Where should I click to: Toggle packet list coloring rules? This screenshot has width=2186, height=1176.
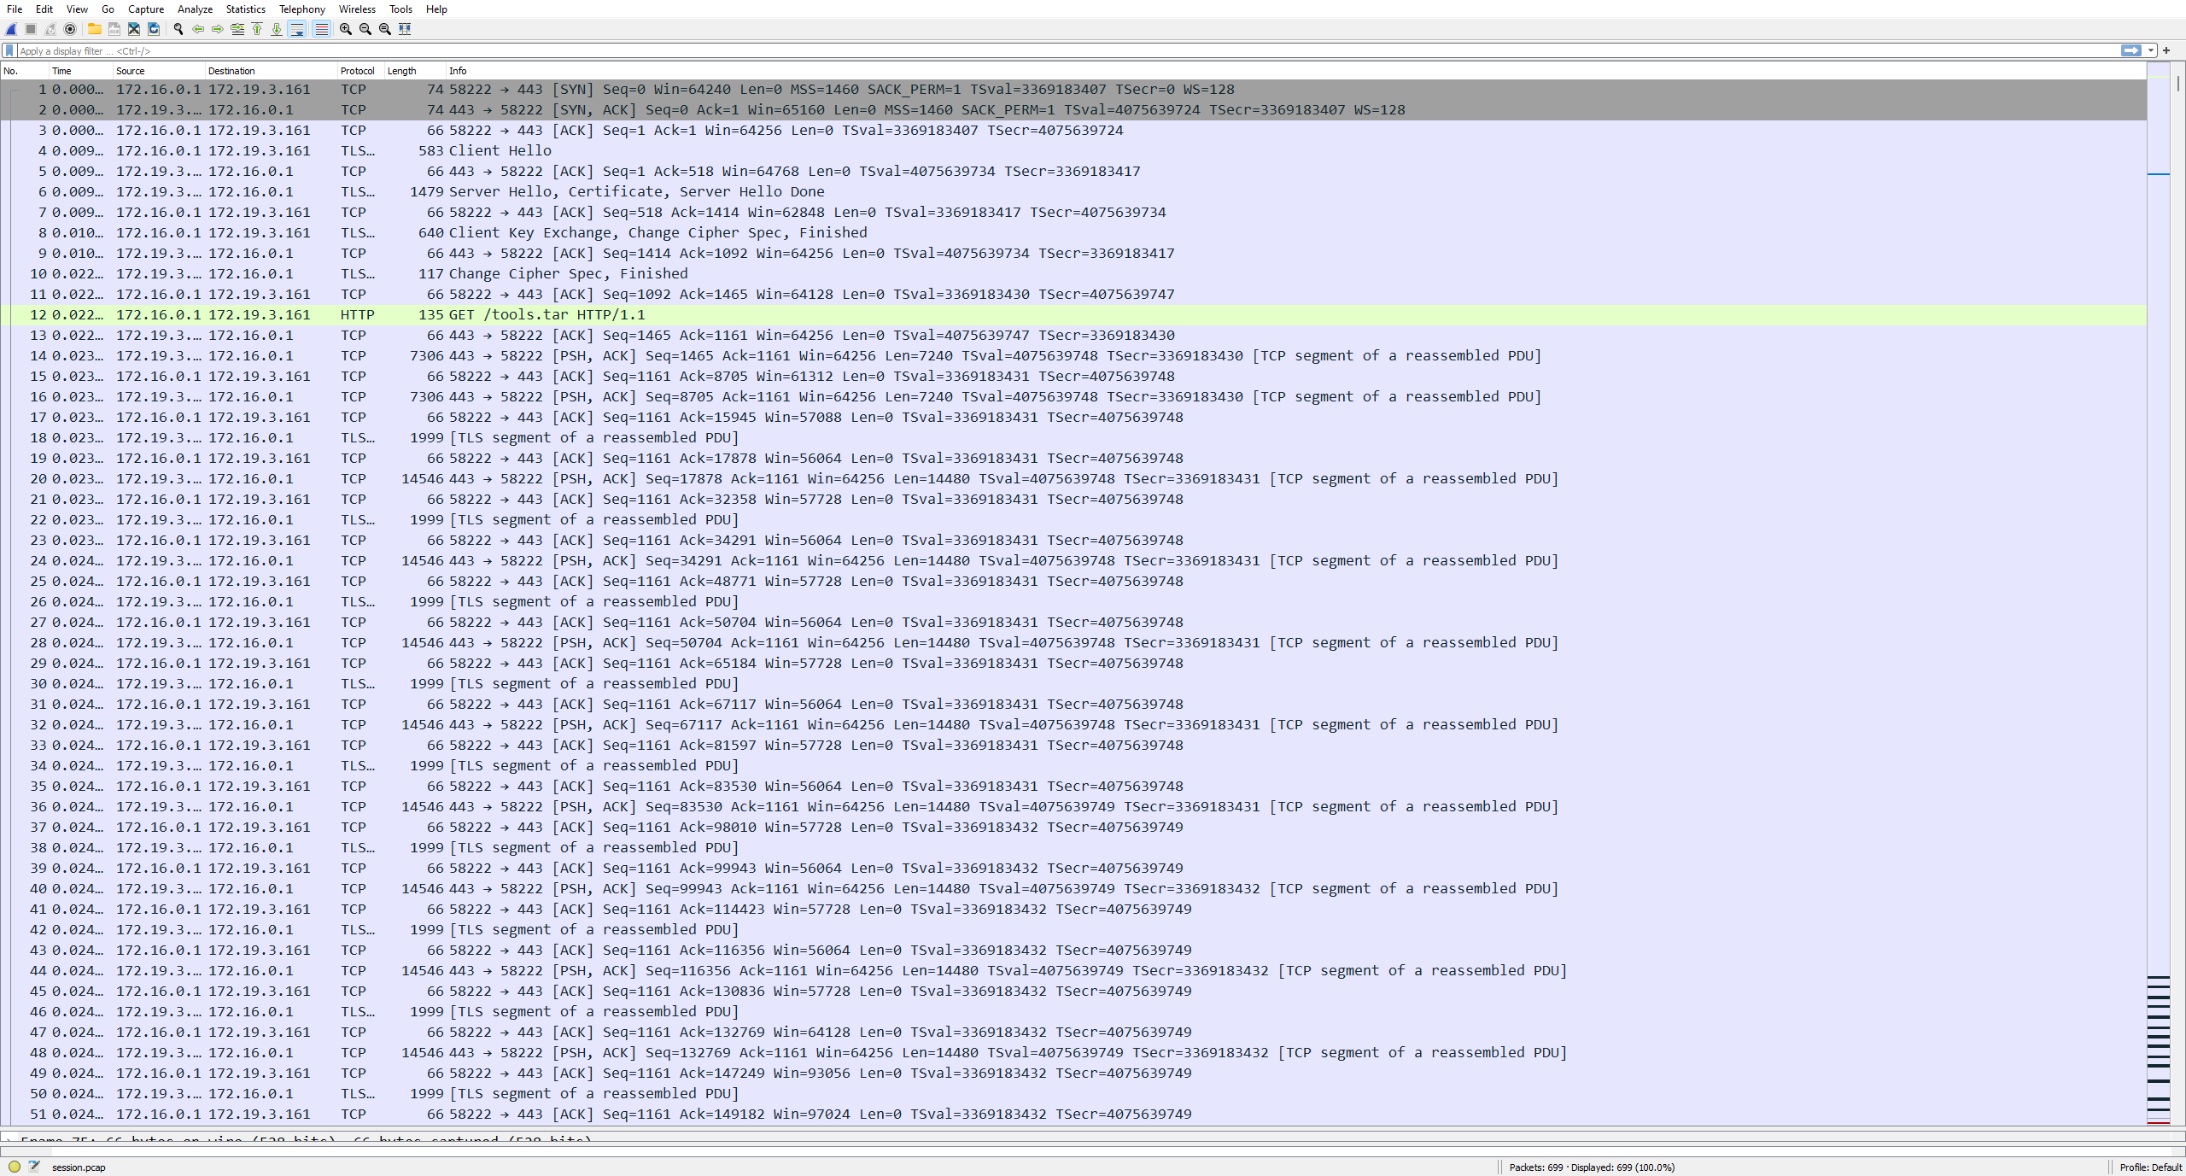click(321, 29)
